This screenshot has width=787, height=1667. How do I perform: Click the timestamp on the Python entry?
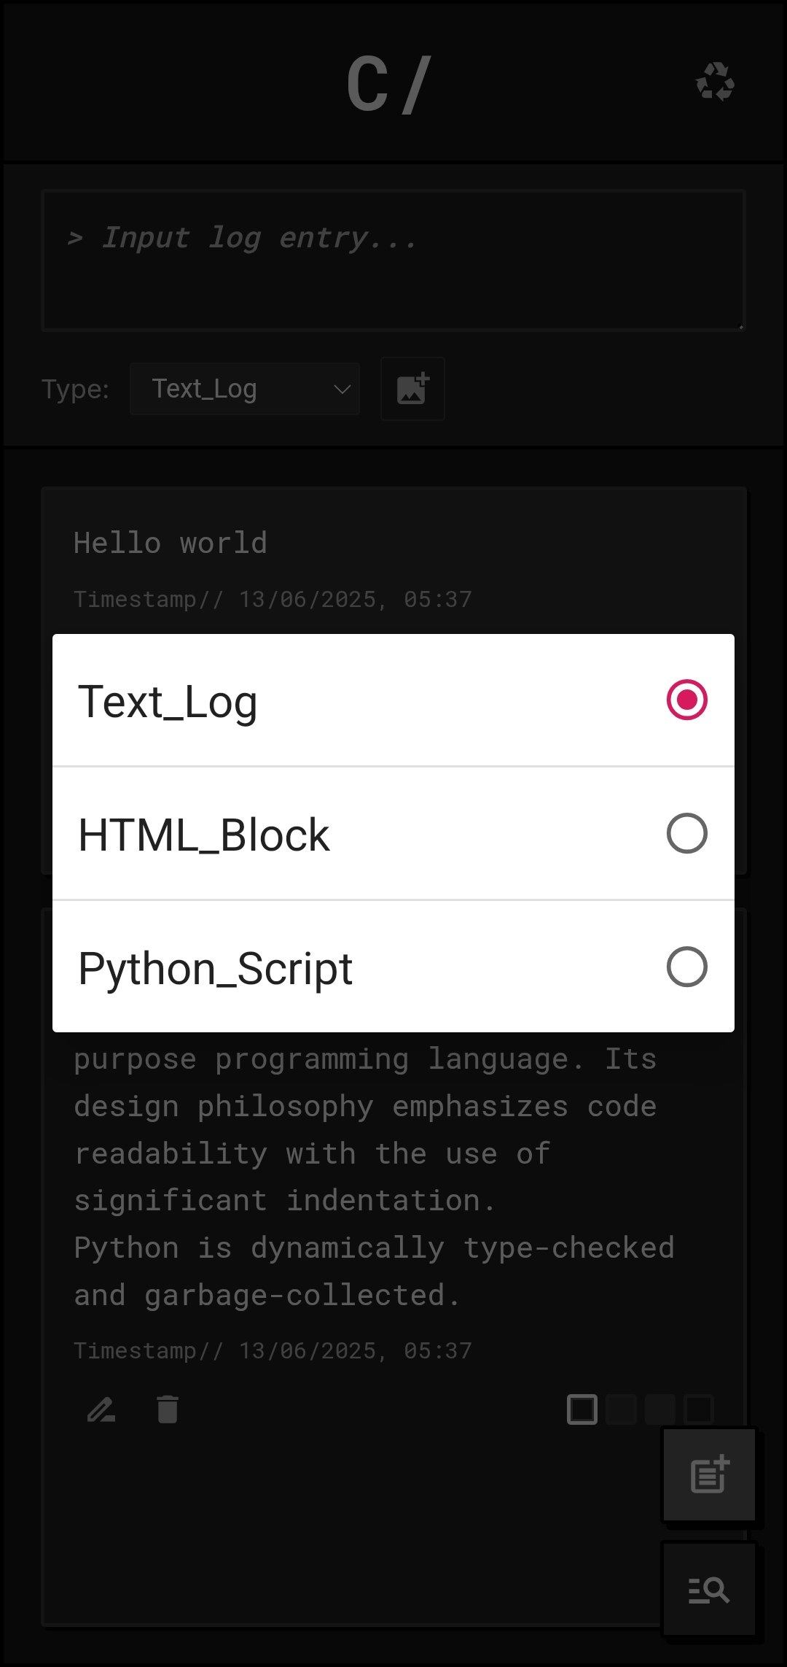point(273,1350)
